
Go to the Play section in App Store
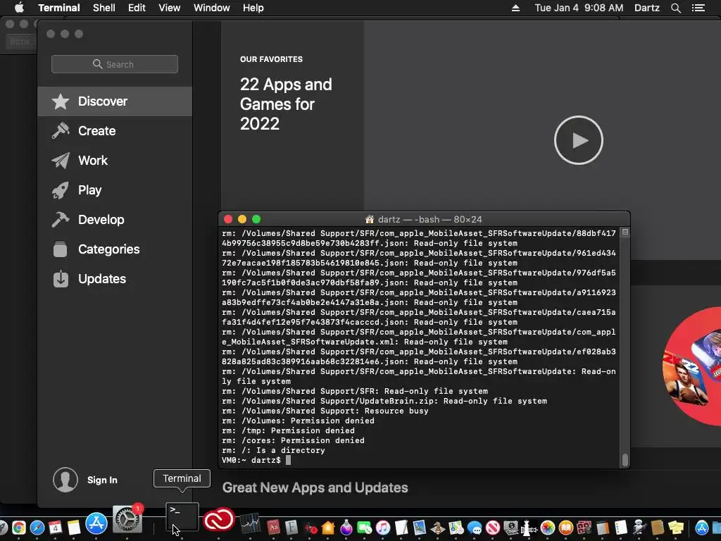[115, 190]
